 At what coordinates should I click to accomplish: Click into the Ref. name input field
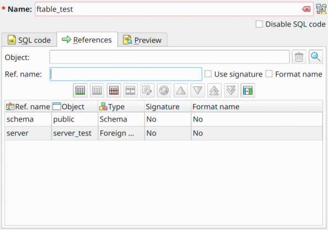pyautogui.click(x=126, y=74)
